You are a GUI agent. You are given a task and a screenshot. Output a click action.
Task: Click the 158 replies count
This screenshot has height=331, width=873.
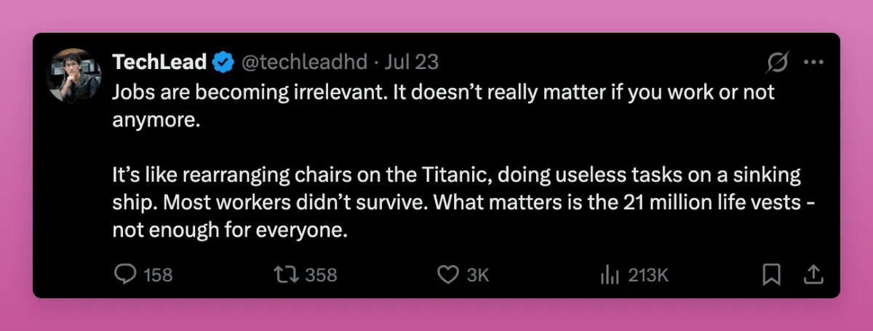pyautogui.click(x=158, y=275)
